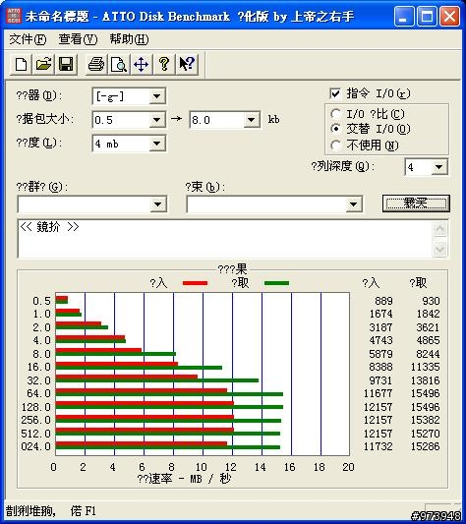Click write value 9731
The width and height of the screenshot is (466, 524).
tap(380, 380)
